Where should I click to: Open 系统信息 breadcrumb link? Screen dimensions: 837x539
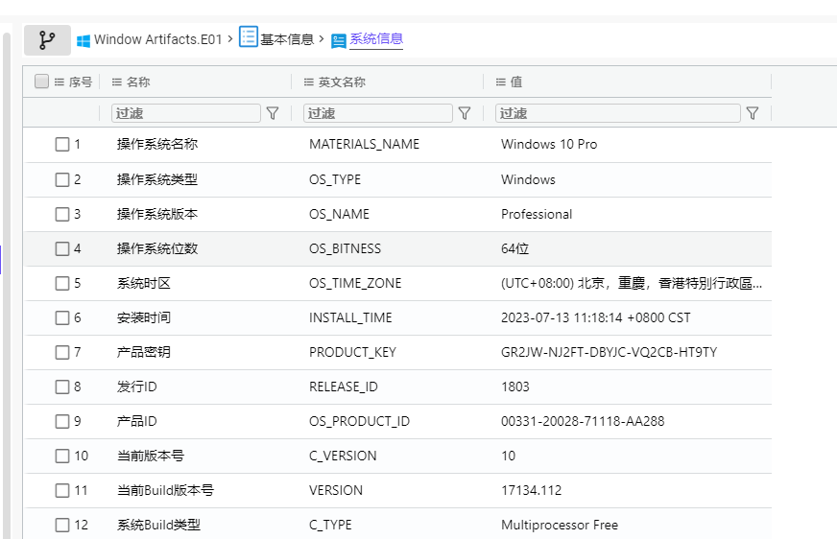(376, 39)
